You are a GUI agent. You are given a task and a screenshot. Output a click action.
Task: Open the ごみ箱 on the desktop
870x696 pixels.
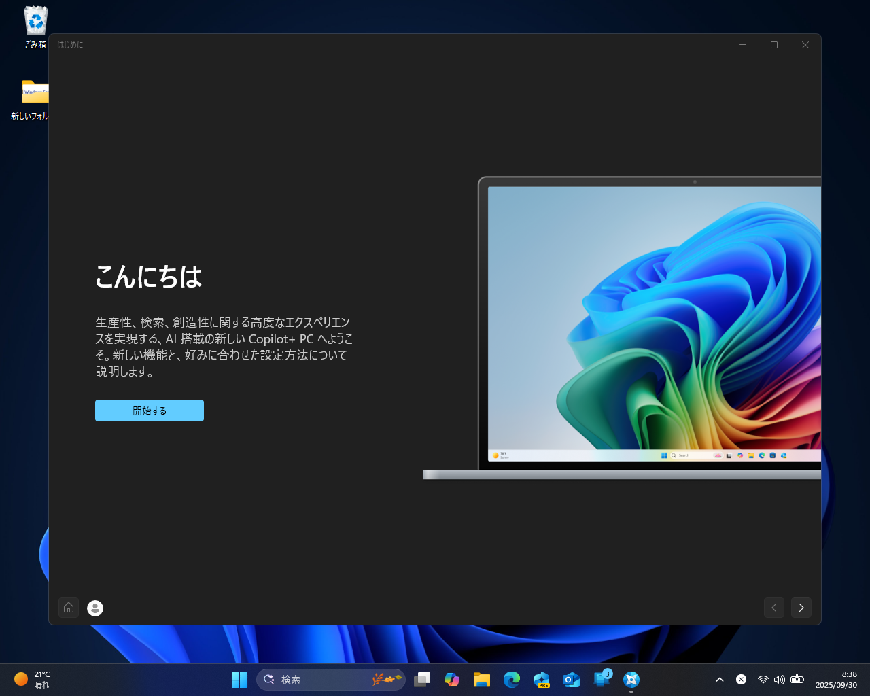35,20
